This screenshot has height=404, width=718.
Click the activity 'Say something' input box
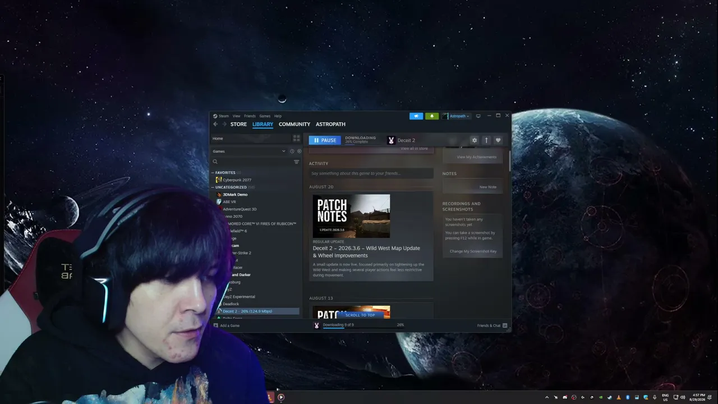pos(371,173)
